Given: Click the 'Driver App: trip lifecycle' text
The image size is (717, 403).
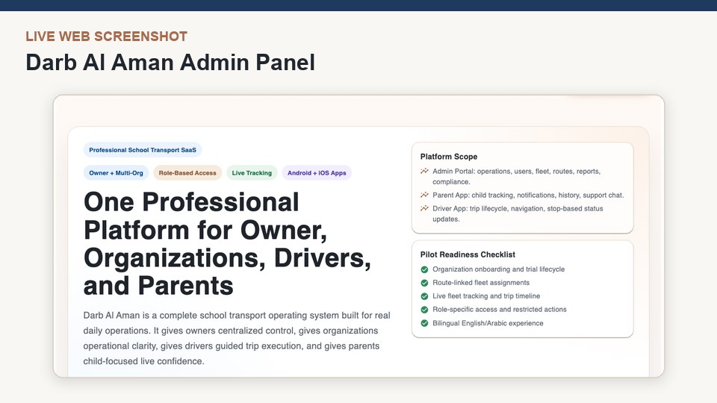Looking at the screenshot, I should pos(518,213).
